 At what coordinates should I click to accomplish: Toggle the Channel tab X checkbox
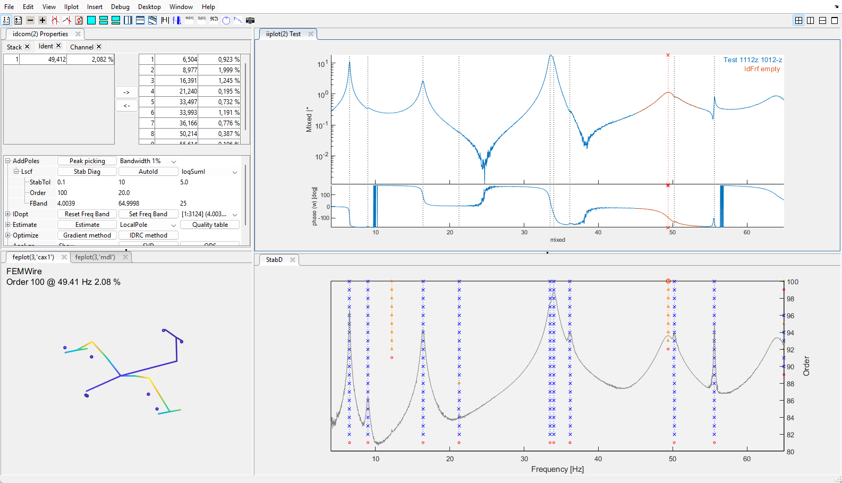99,47
